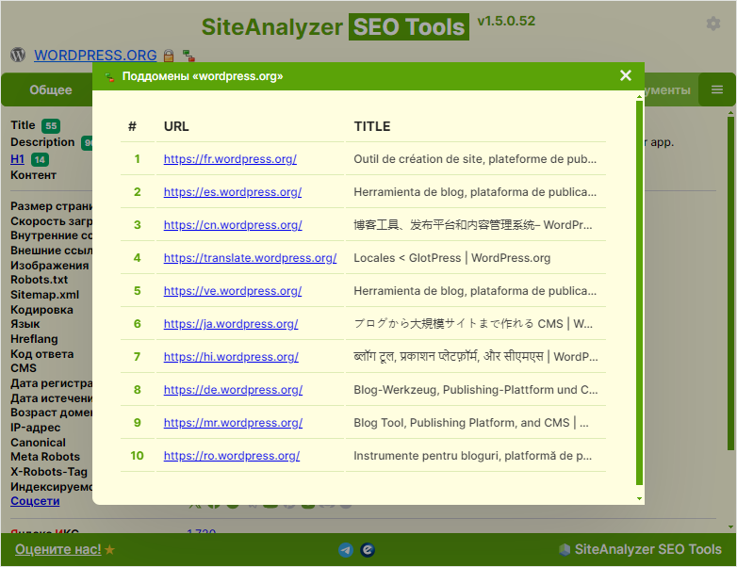Click the SiteAnalyzer SEO Tools footer text

(x=647, y=549)
